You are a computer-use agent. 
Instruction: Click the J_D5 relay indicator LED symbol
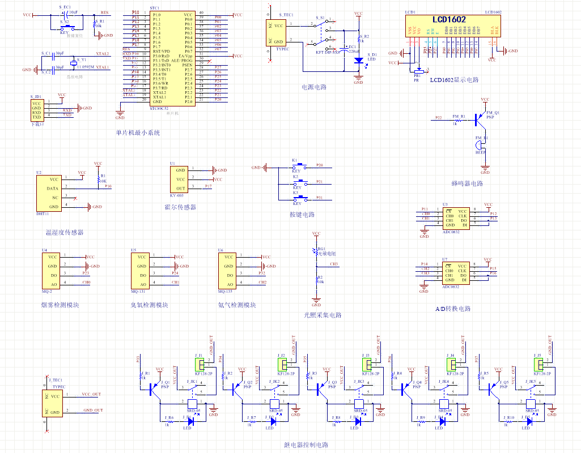pyautogui.click(x=529, y=421)
